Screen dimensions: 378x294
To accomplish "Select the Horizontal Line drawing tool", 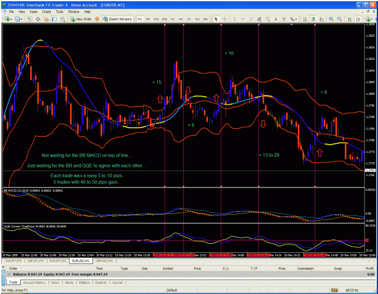I will point(243,19).
